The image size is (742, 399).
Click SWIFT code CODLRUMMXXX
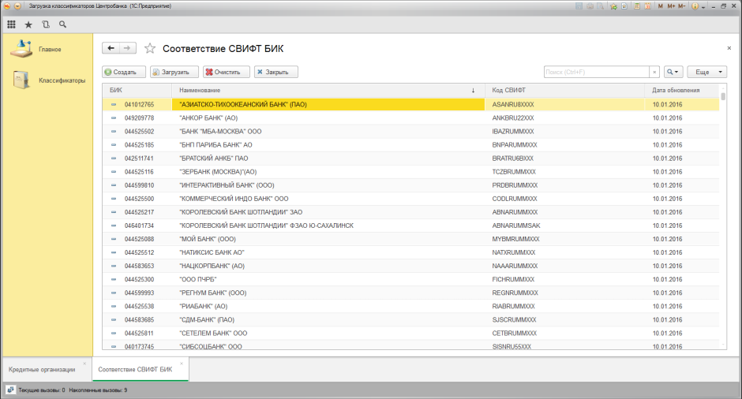point(515,199)
